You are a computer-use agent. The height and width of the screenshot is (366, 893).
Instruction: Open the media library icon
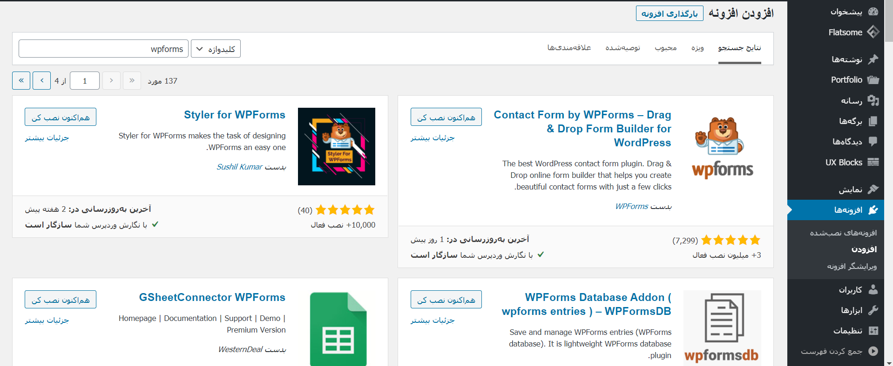click(x=873, y=100)
